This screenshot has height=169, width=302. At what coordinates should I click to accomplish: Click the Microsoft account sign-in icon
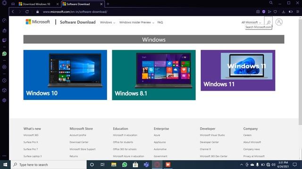pyautogui.click(x=279, y=22)
